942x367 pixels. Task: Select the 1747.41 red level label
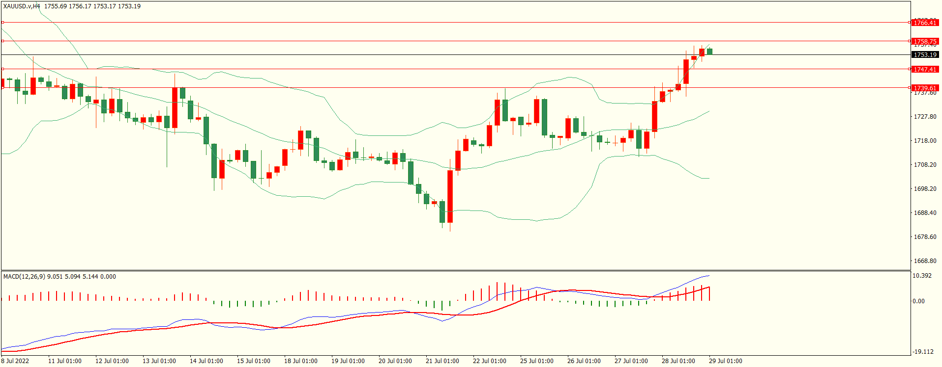click(925, 69)
